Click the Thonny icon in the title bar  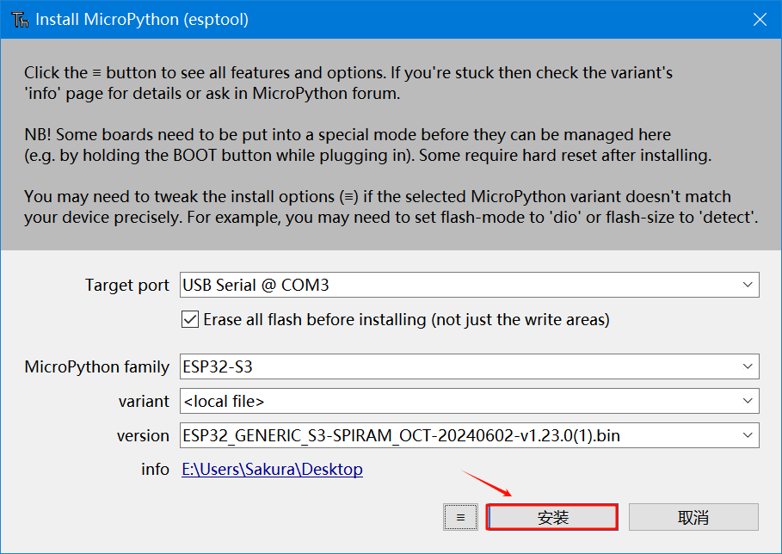[x=19, y=19]
